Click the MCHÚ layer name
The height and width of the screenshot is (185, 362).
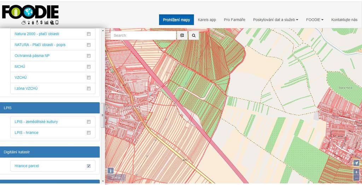point(20,67)
